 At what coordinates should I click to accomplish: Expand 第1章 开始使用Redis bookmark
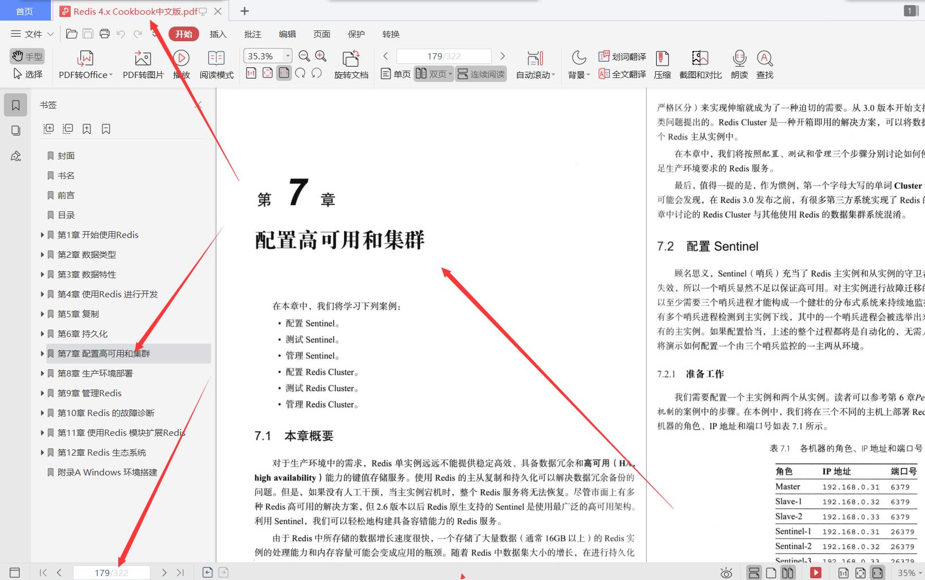[x=42, y=235]
